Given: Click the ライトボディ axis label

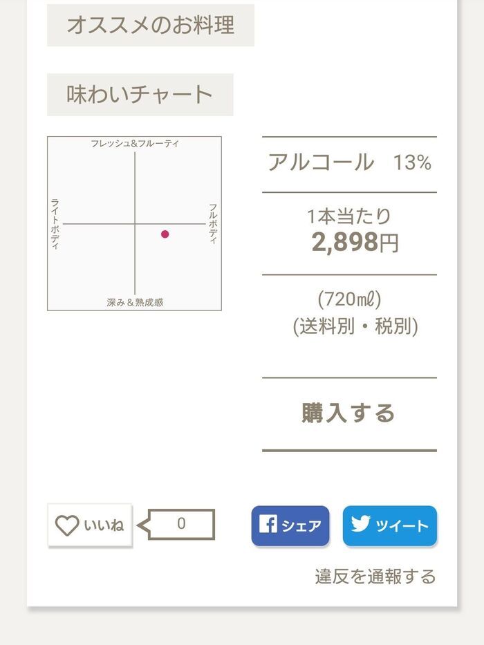Looking at the screenshot, I should click(x=55, y=224).
